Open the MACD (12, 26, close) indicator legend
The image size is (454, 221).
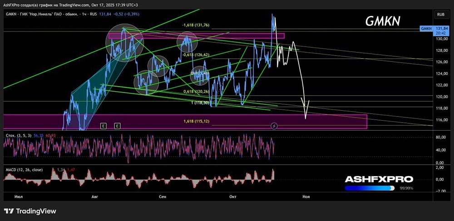24,170
